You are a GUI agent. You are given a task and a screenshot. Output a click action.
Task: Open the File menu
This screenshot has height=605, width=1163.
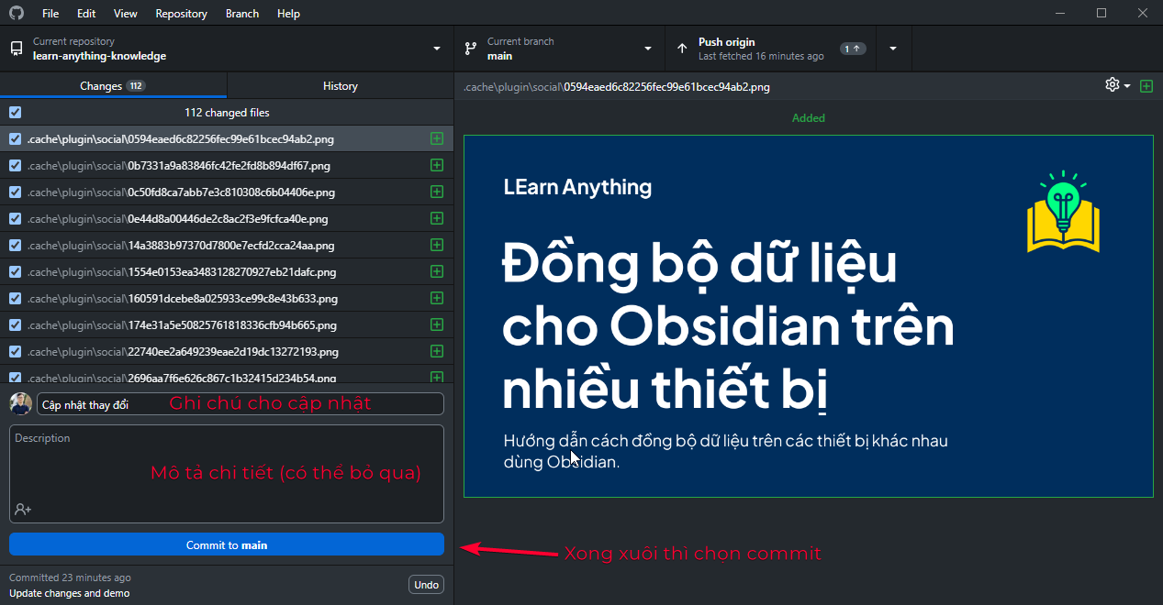pyautogui.click(x=50, y=14)
